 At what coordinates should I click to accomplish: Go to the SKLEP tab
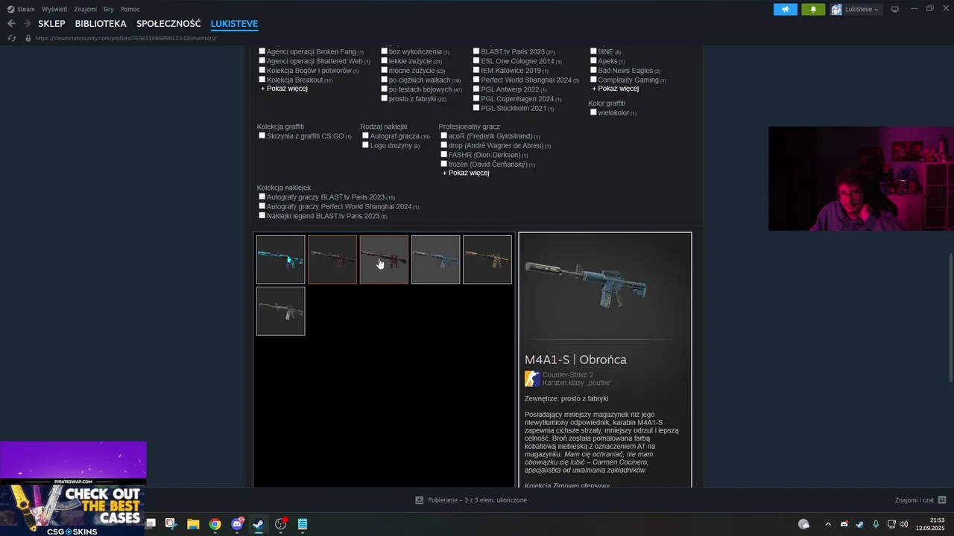[x=51, y=24]
